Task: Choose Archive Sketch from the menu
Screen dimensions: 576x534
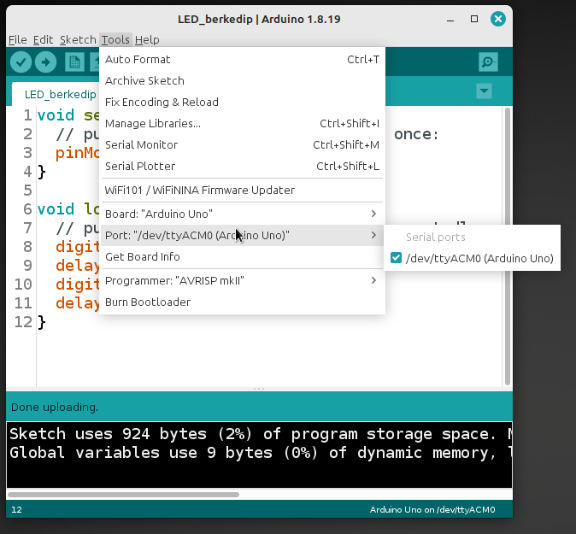Action: [242, 81]
